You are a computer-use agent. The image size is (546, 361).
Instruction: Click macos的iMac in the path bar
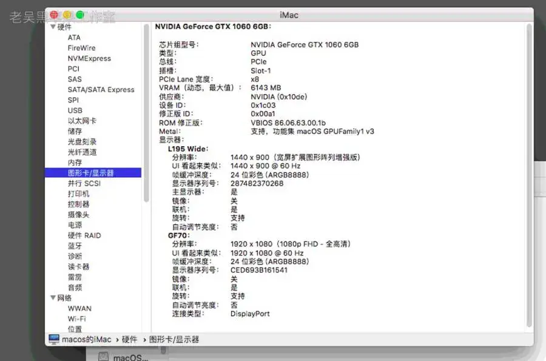click(x=86, y=339)
